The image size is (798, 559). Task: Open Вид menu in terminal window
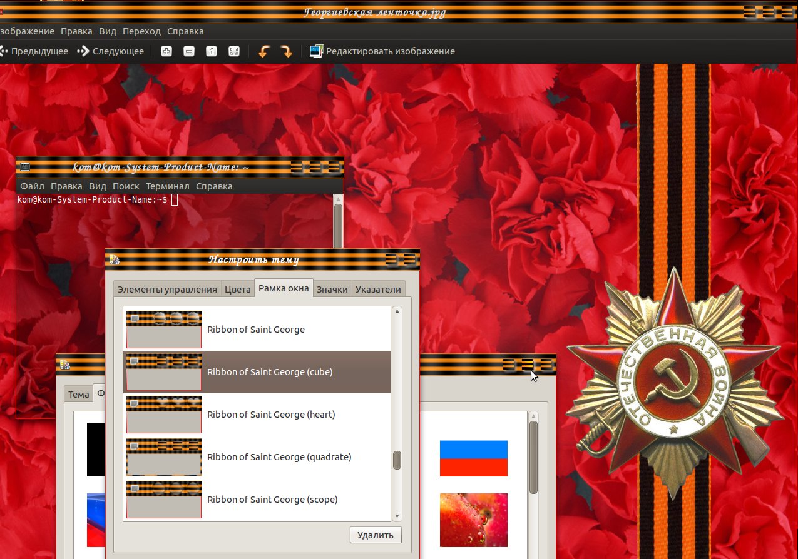[x=98, y=186]
